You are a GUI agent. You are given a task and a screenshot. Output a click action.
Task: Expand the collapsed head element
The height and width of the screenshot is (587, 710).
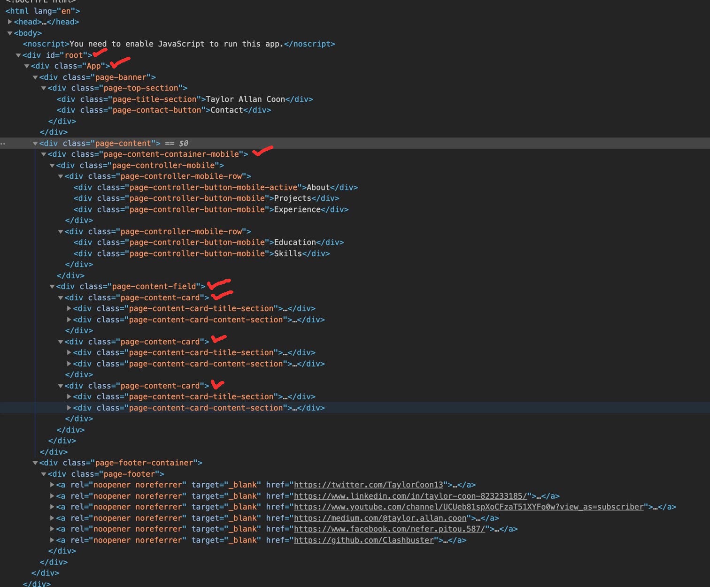coord(10,22)
